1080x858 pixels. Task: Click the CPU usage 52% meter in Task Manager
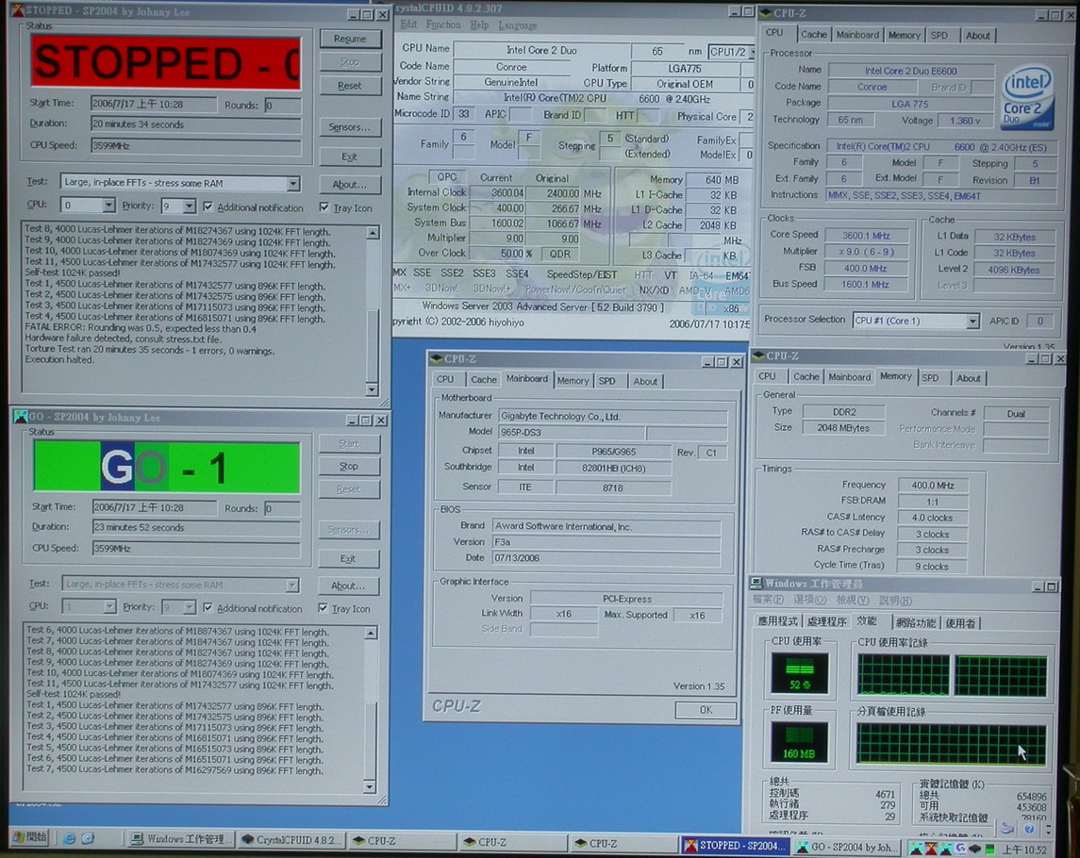[799, 673]
